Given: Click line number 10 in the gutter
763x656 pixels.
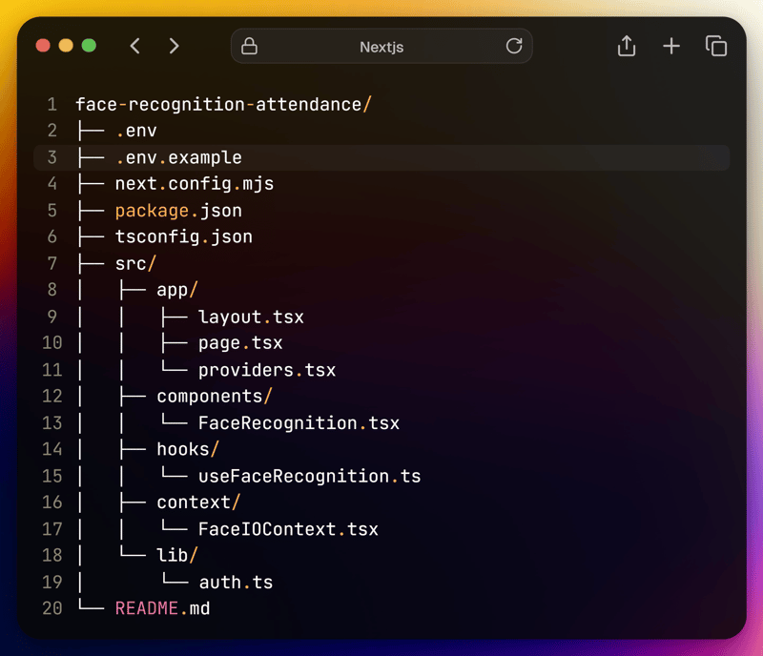Looking at the screenshot, I should click(52, 342).
